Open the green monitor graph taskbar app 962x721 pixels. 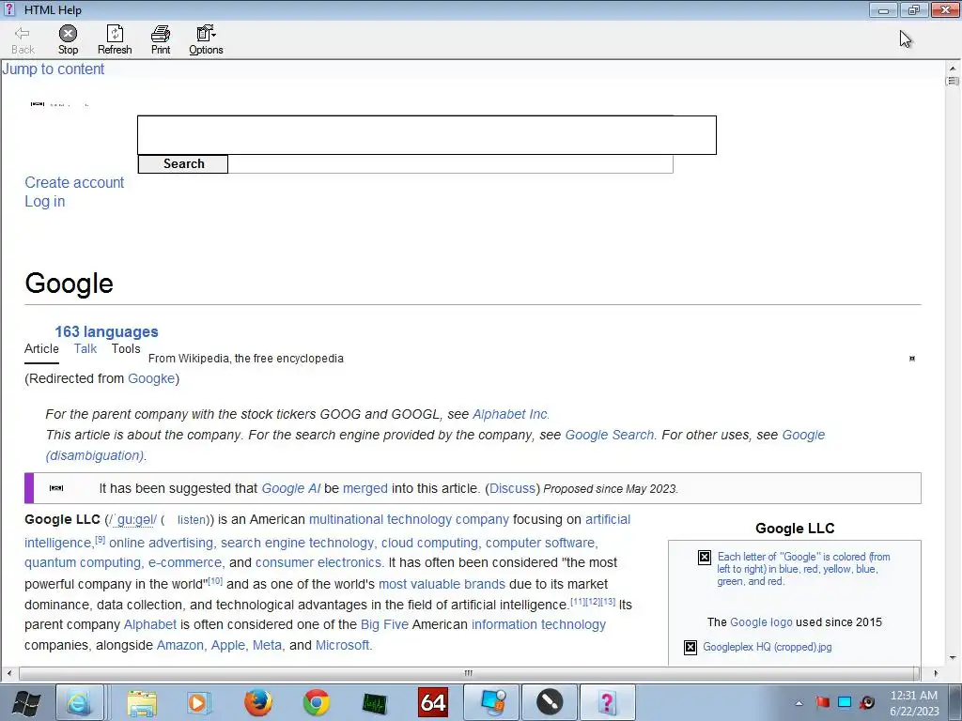coord(374,702)
